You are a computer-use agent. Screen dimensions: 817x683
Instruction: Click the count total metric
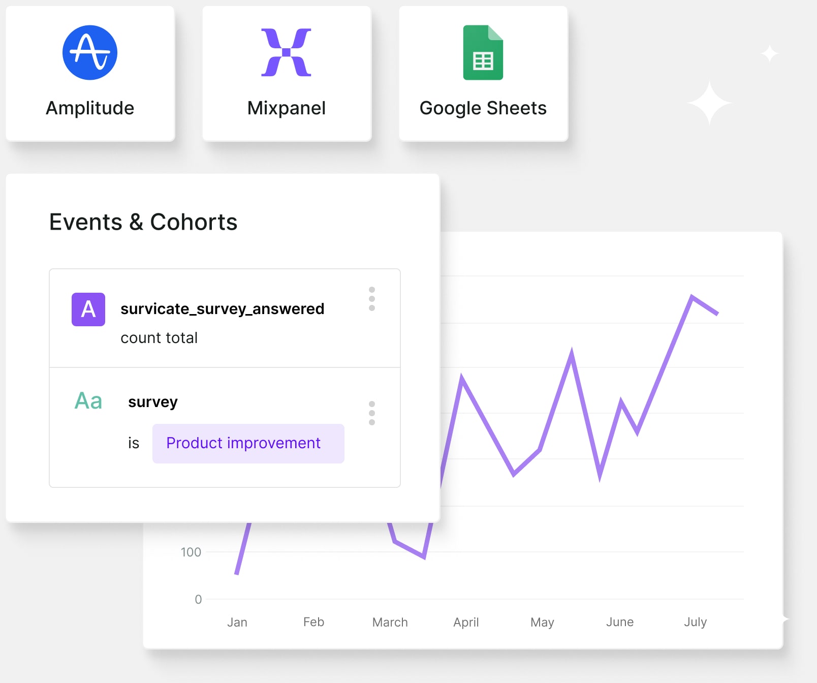(x=159, y=338)
